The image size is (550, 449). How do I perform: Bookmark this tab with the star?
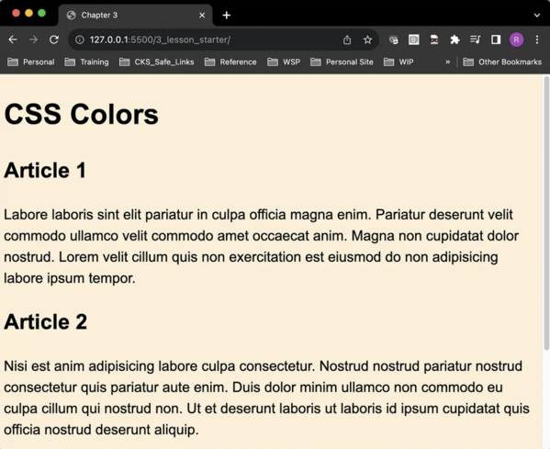coord(367,39)
